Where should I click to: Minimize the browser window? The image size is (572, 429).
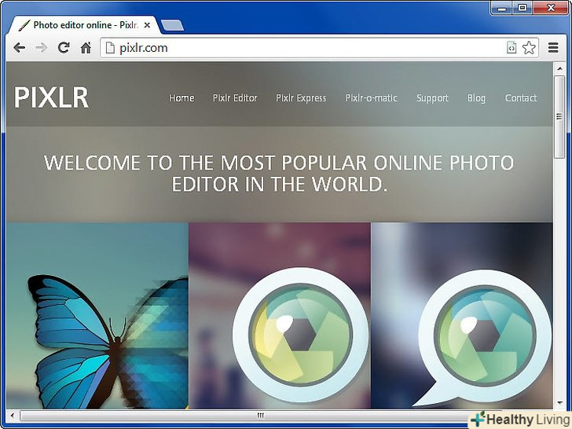[501, 9]
